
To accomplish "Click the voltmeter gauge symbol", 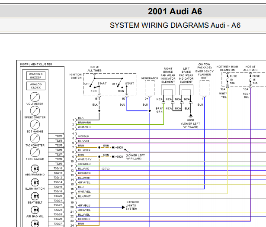I will pos(35,97).
